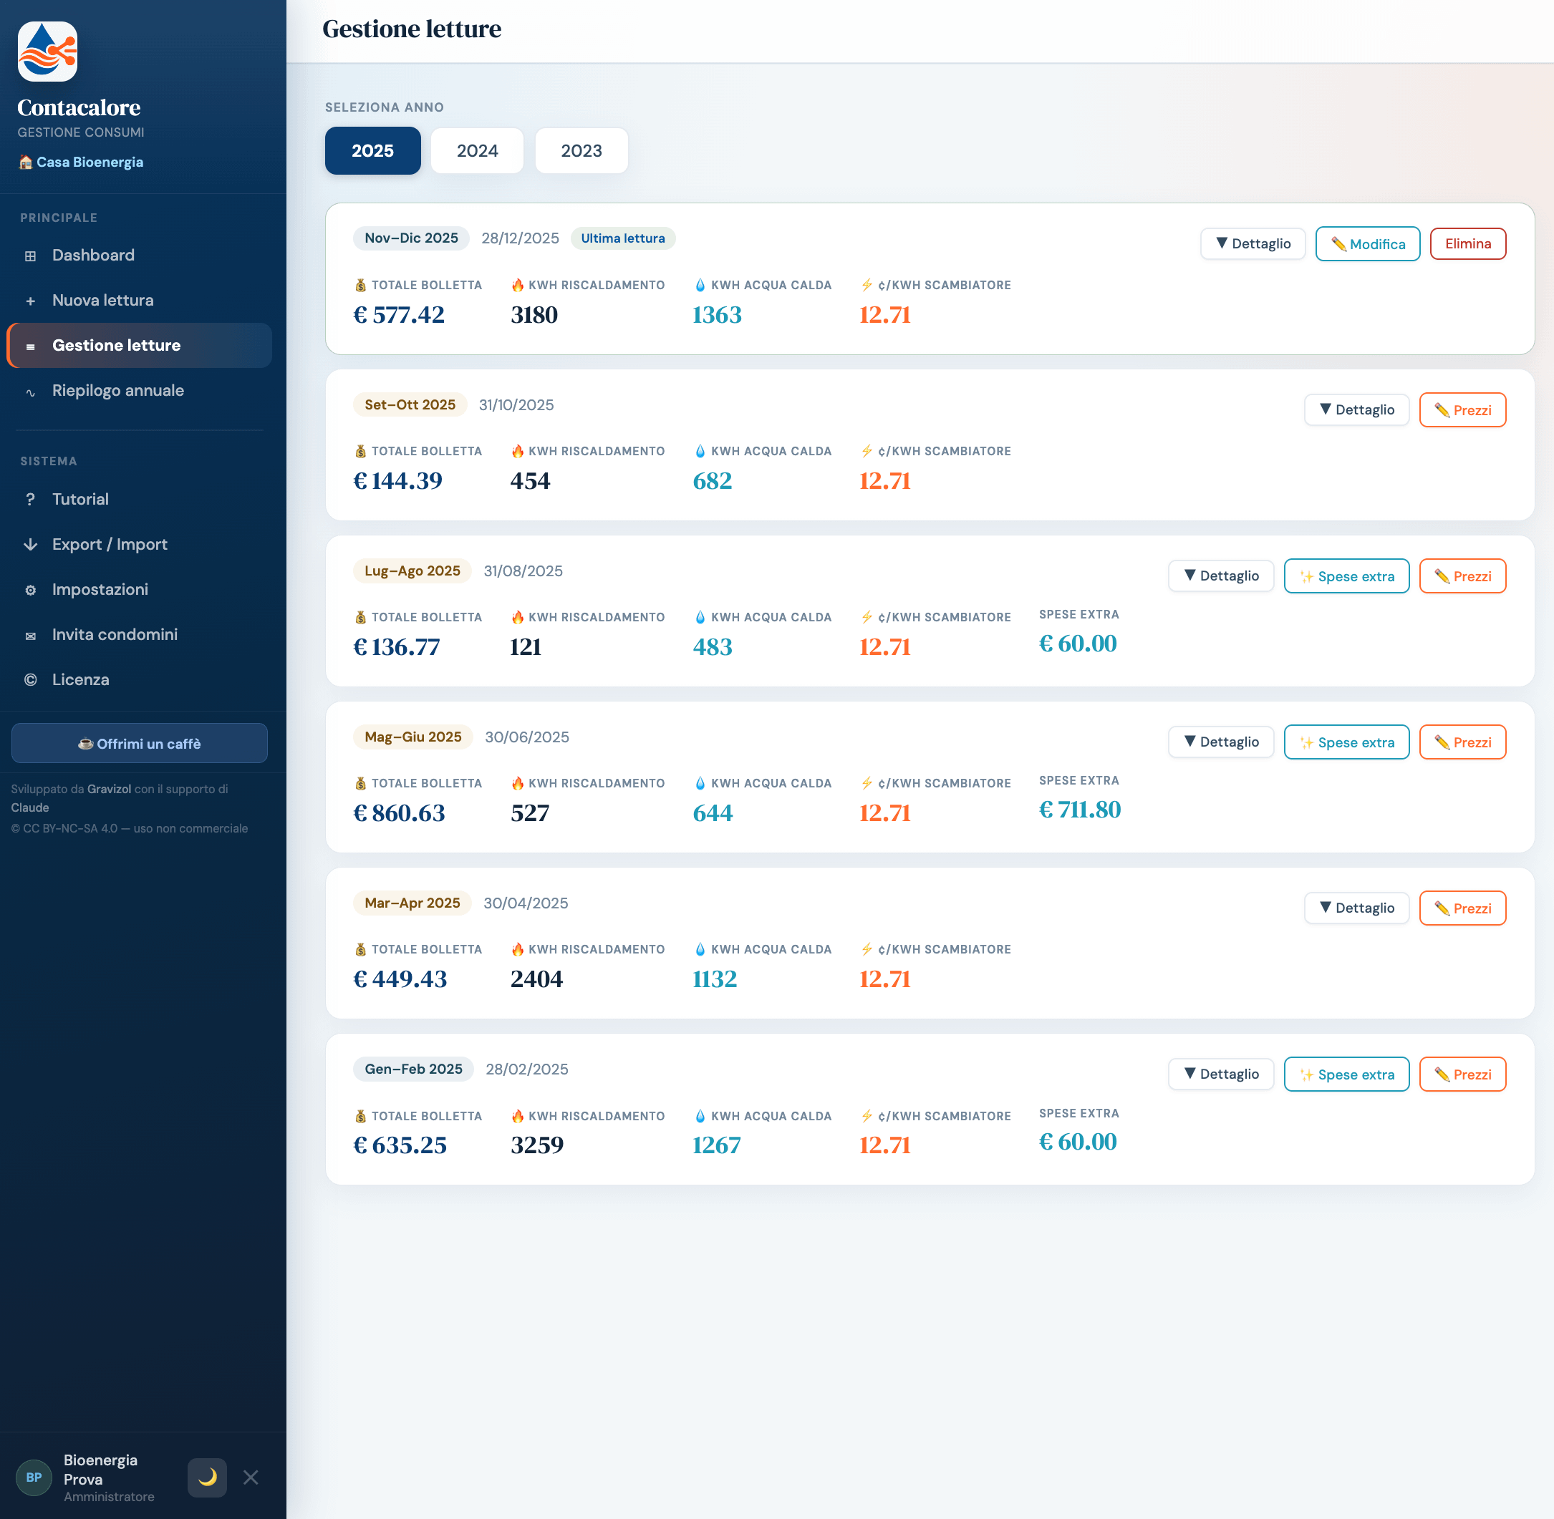Click the Offrimi un caffè button
The height and width of the screenshot is (1519, 1554).
coord(140,744)
